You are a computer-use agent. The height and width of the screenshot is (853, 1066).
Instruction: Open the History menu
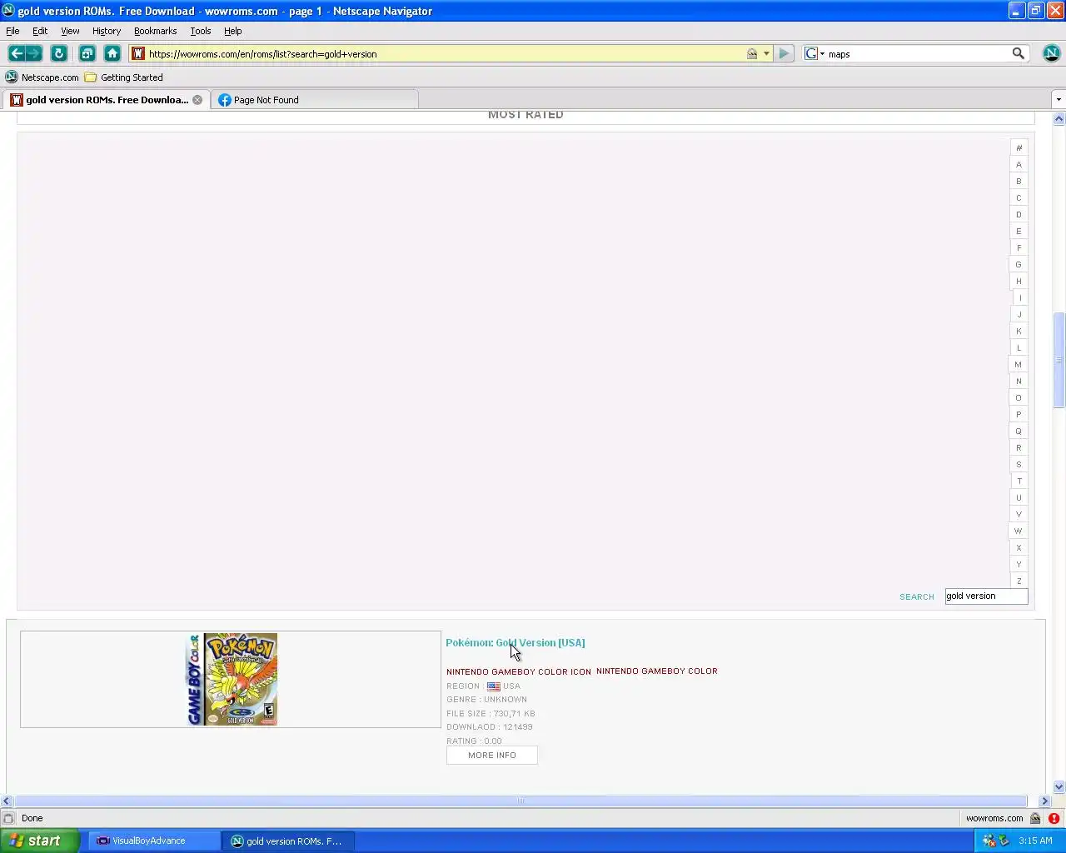(107, 31)
